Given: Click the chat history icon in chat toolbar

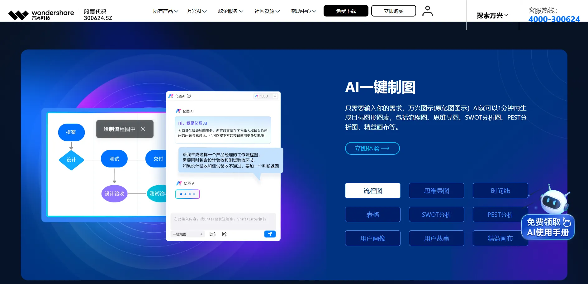Looking at the screenshot, I should (212, 234).
